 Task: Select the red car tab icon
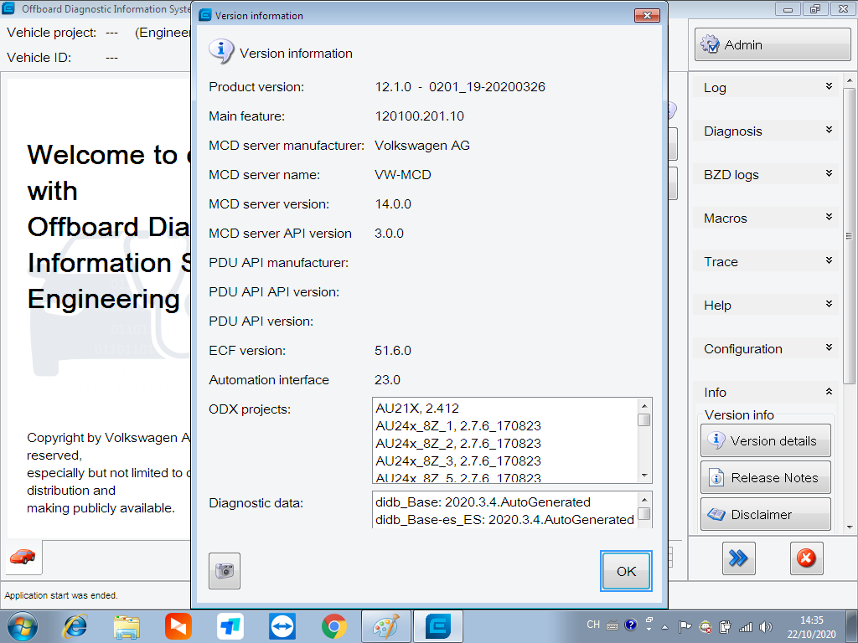(23, 557)
